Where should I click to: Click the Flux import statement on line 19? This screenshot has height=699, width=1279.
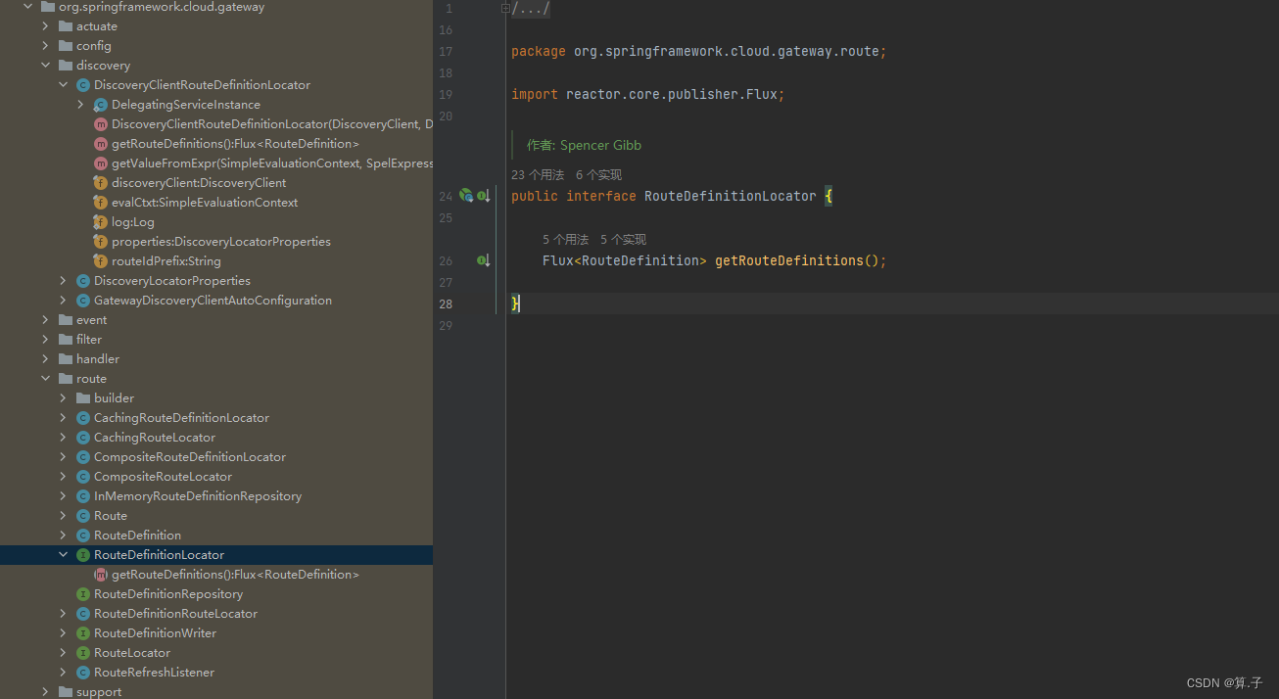[x=648, y=95]
